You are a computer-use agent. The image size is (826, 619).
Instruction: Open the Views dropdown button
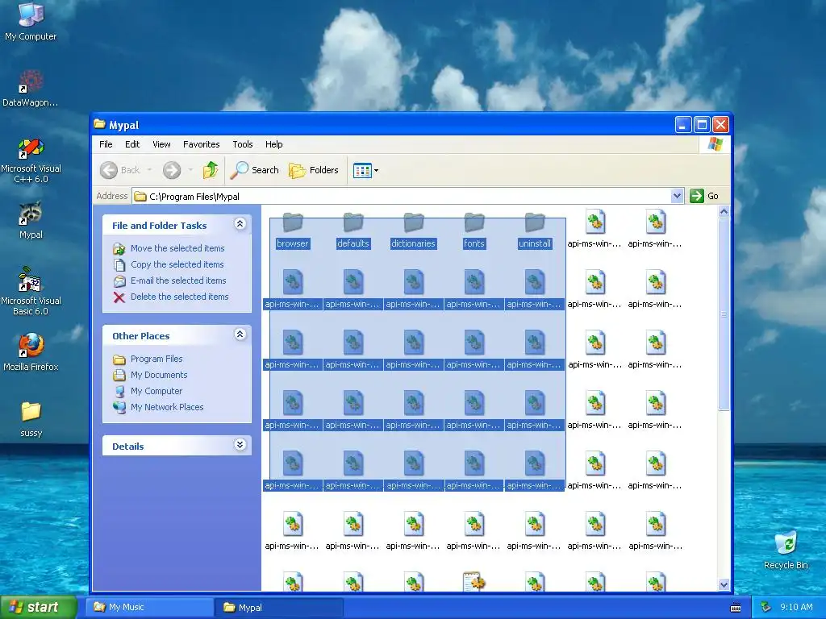coord(365,171)
